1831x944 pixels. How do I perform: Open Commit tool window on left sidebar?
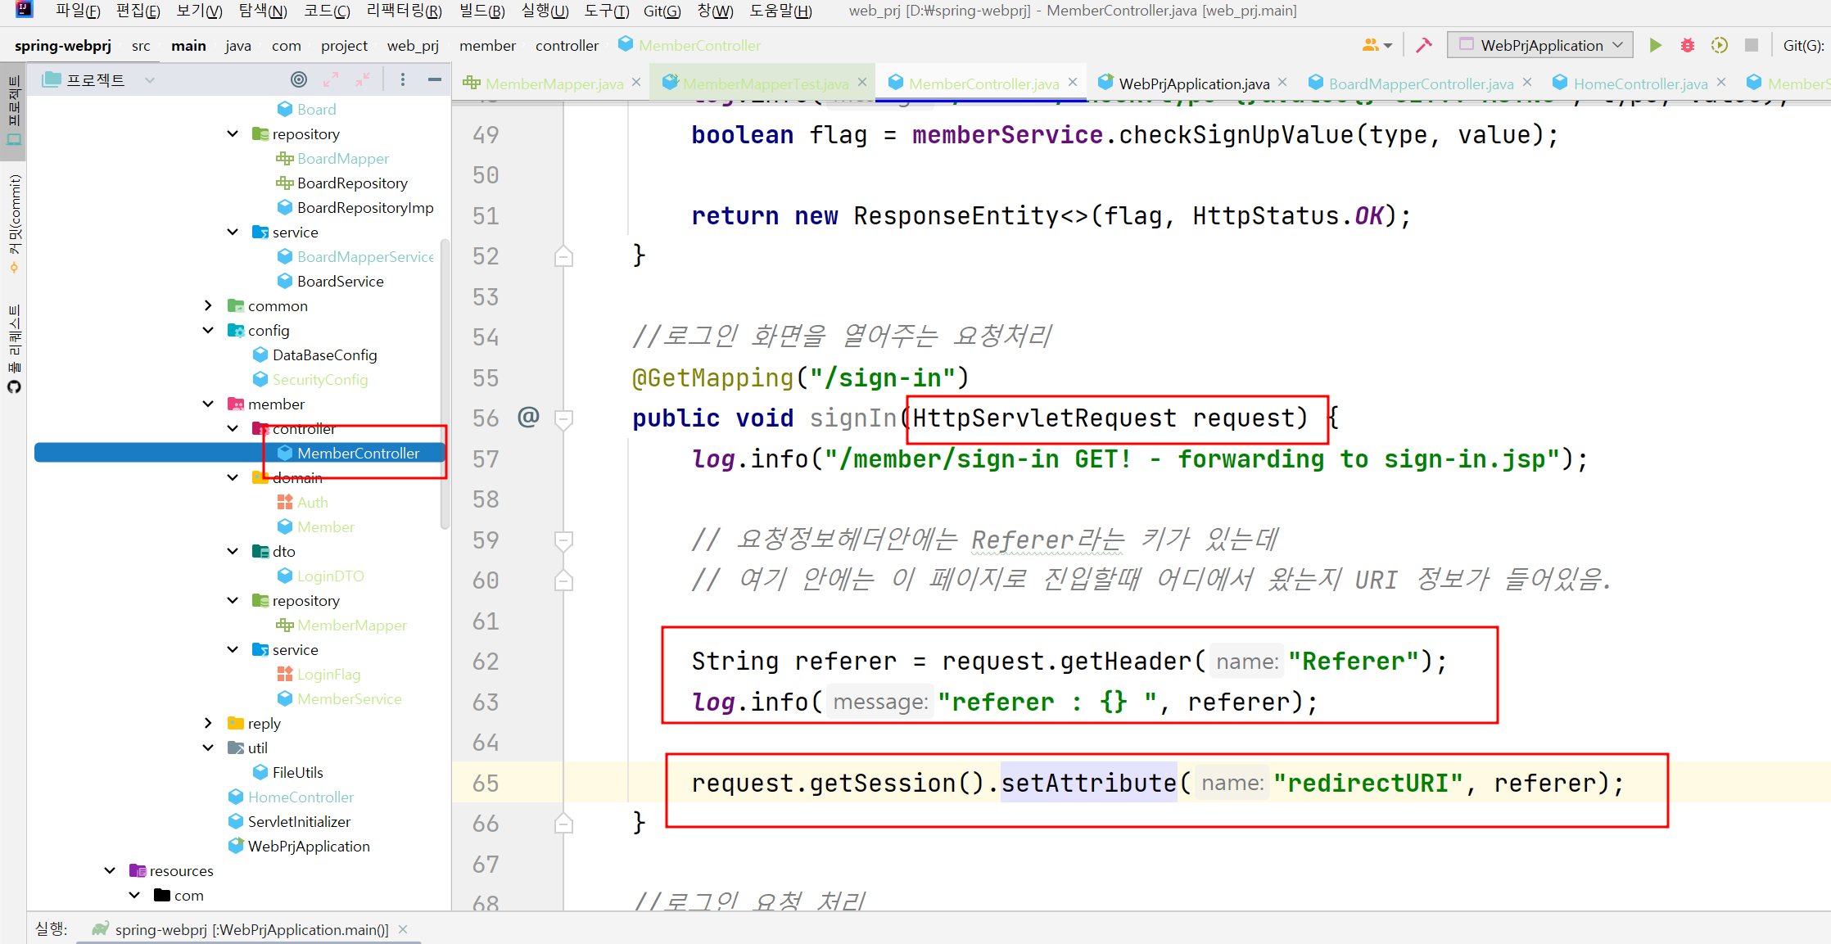click(13, 223)
